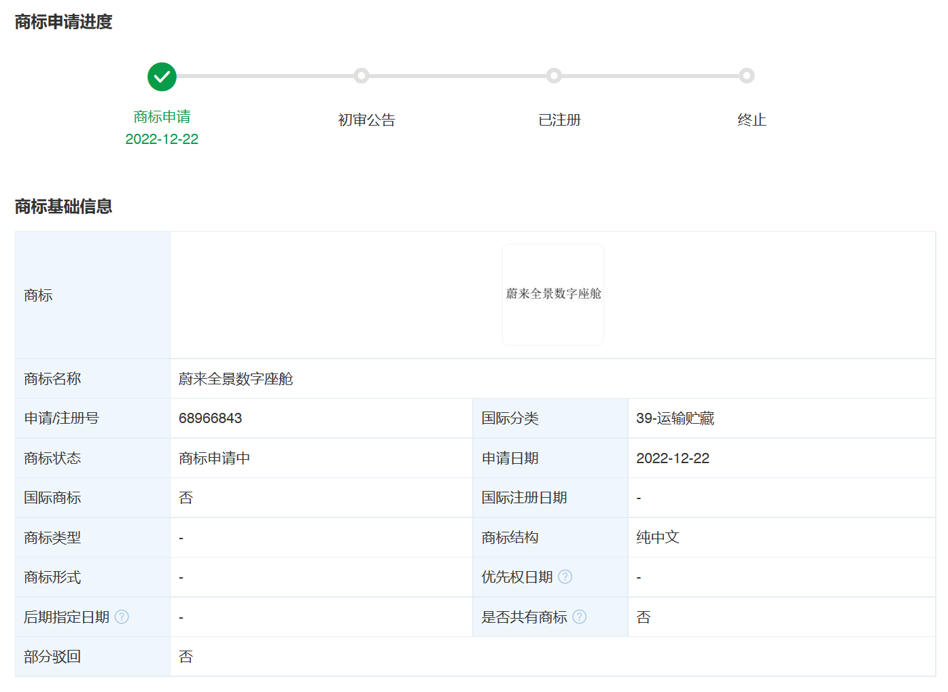Image resolution: width=948 pixels, height=692 pixels.
Task: Click the 商标 row label beside the image
Action: click(x=38, y=295)
